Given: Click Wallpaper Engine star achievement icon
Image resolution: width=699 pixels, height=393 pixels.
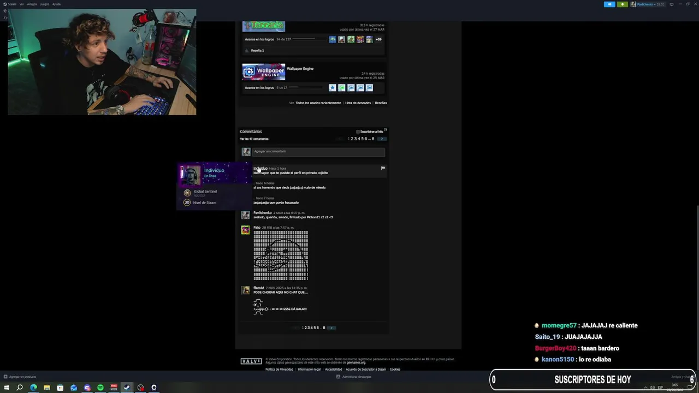Looking at the screenshot, I should (332, 87).
